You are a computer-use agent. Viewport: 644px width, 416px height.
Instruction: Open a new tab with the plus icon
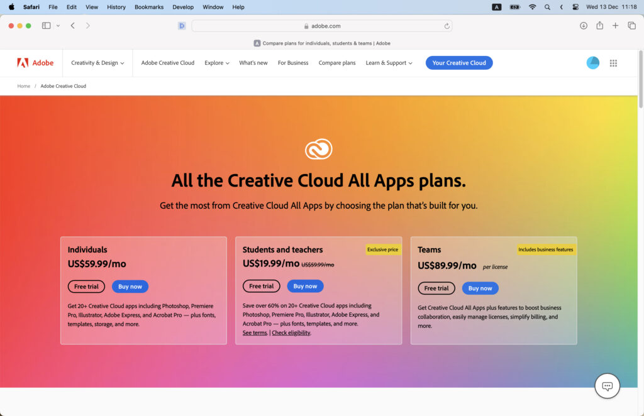615,26
